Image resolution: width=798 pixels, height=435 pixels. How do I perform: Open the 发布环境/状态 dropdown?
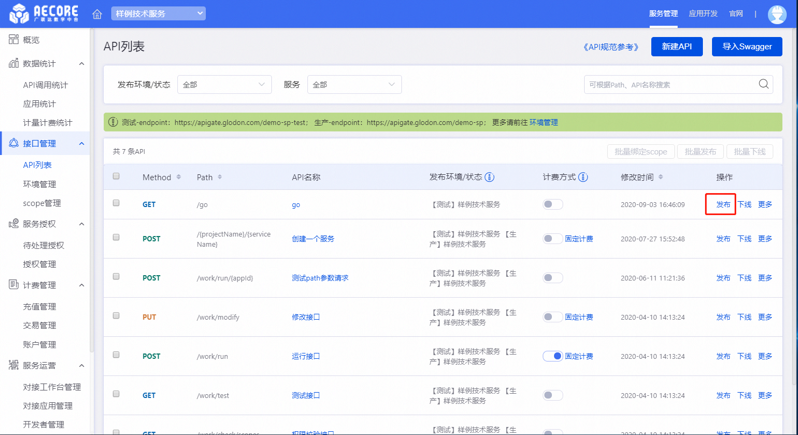coord(224,85)
